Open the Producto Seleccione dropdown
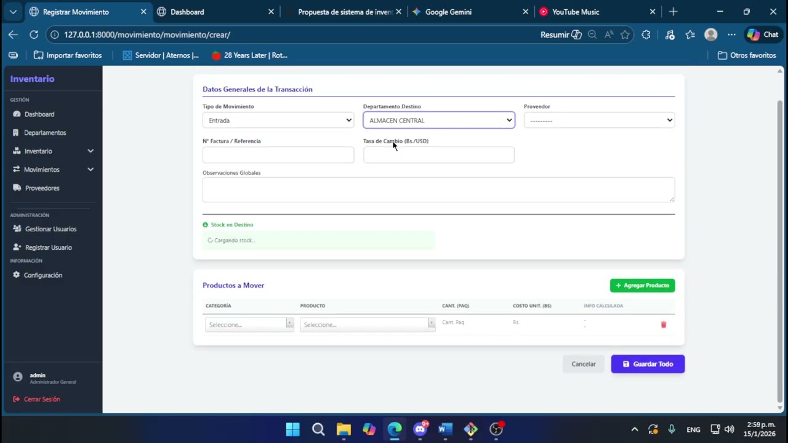The image size is (788, 443). point(368,324)
